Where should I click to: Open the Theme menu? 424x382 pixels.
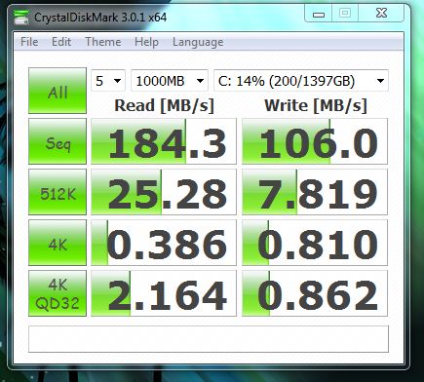103,42
